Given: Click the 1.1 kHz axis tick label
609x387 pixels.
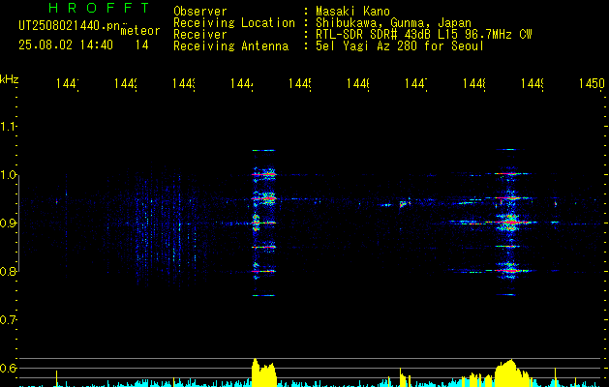Looking at the screenshot, I should point(8,127).
